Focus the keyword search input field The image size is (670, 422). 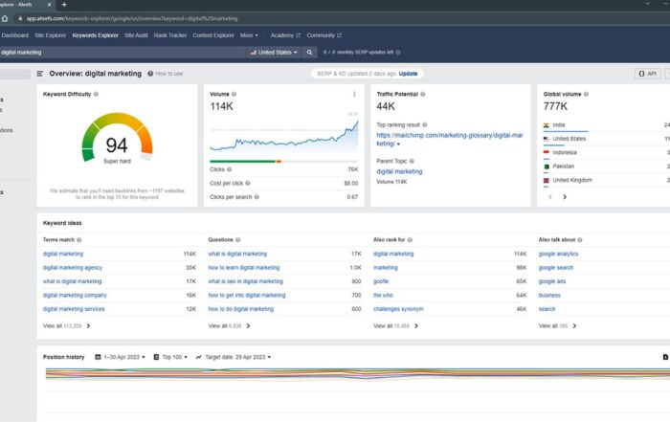[123, 52]
